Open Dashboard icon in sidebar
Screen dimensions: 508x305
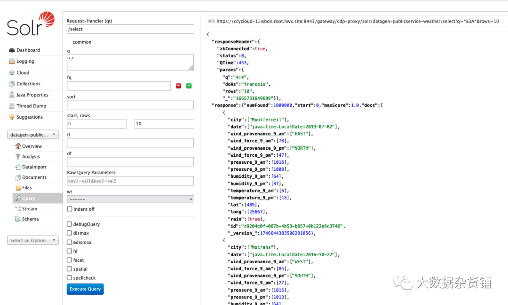pos(12,50)
